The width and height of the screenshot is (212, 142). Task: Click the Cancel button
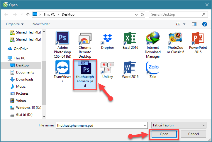click(194, 134)
